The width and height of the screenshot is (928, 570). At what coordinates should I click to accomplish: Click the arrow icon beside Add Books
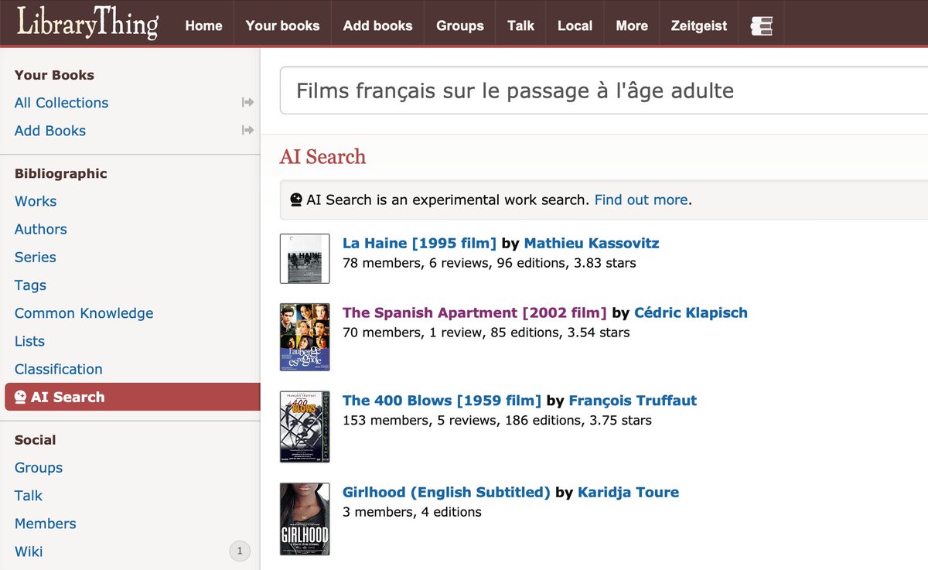coord(247,130)
